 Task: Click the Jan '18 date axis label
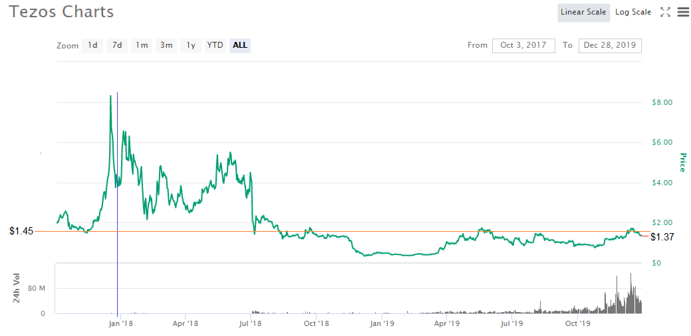(x=121, y=323)
